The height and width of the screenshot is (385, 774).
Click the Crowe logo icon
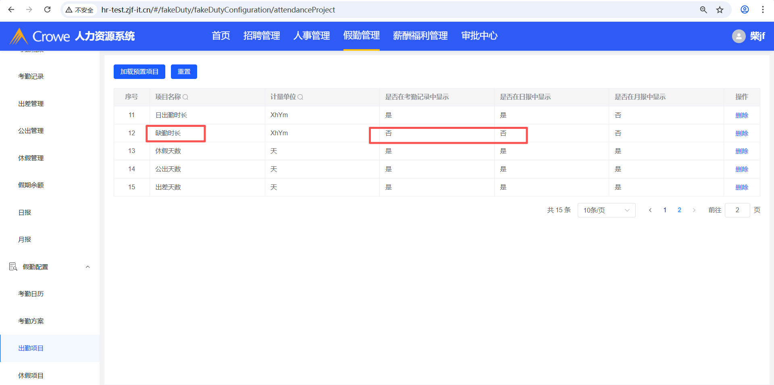coord(19,36)
